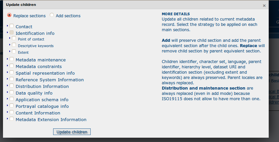Image resolution: width=279 pixels, height=142 pixels.
Task: Enable the Extent checkbox
Action: click(x=14, y=51)
